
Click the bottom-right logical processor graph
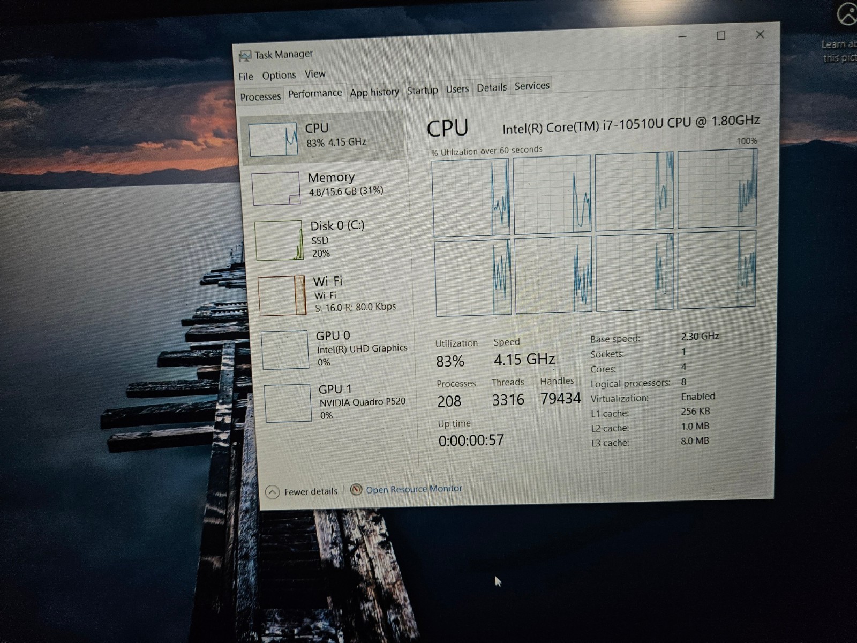tap(717, 270)
